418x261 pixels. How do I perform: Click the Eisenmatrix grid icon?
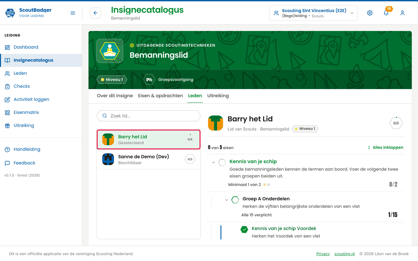tap(7, 112)
